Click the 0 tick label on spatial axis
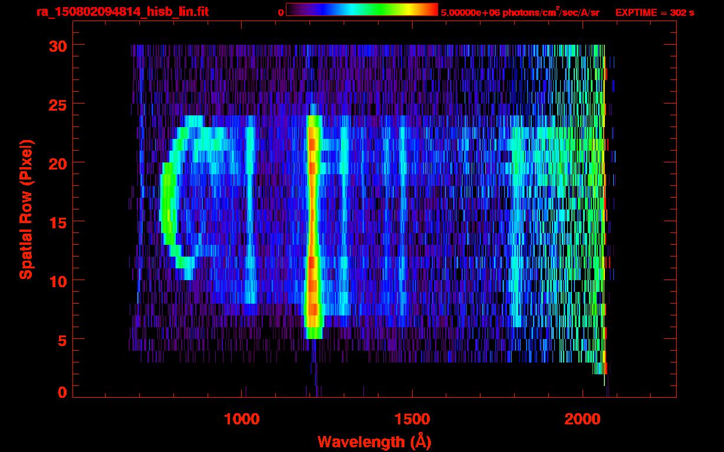The image size is (724, 452). (62, 392)
